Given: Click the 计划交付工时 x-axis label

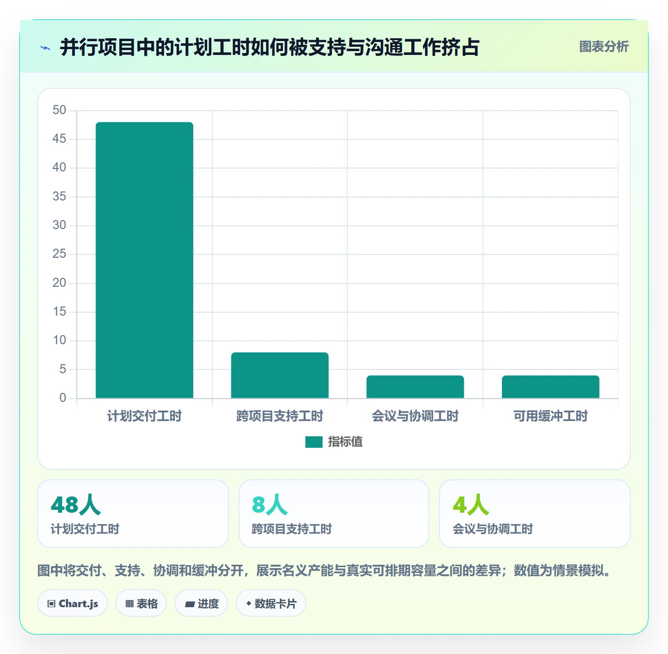Looking at the screenshot, I should (x=145, y=416).
